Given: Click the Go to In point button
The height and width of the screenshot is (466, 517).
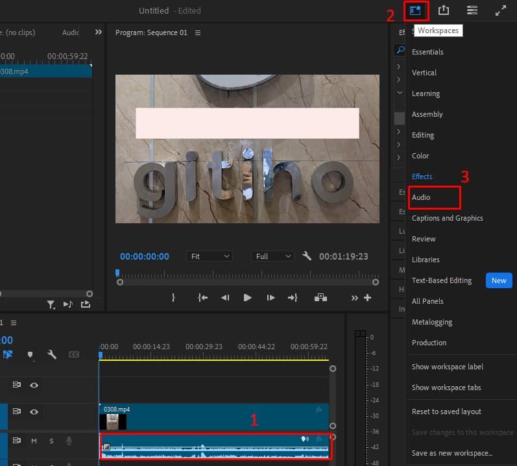Looking at the screenshot, I should pyautogui.click(x=203, y=298).
